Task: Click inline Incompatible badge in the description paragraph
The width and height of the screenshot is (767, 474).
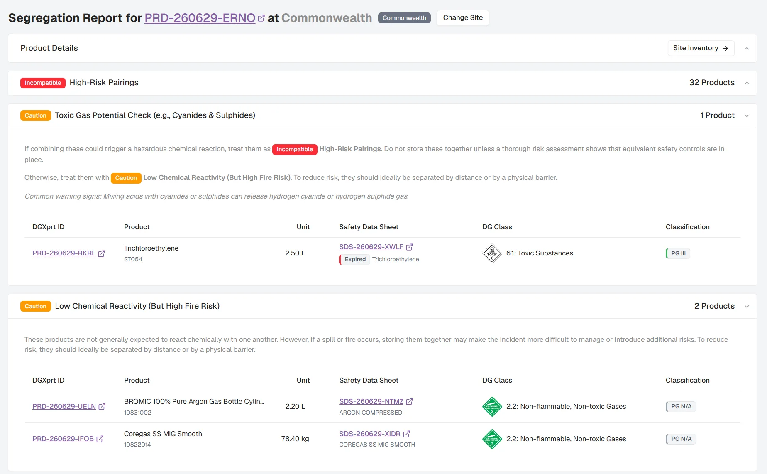Action: click(295, 149)
